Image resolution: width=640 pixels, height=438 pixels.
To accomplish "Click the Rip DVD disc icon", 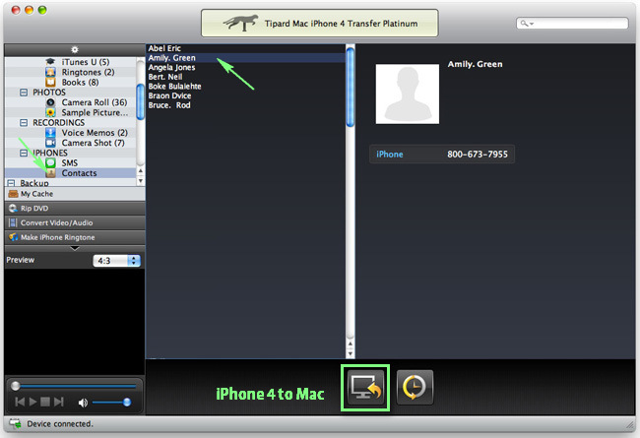I will [x=13, y=209].
